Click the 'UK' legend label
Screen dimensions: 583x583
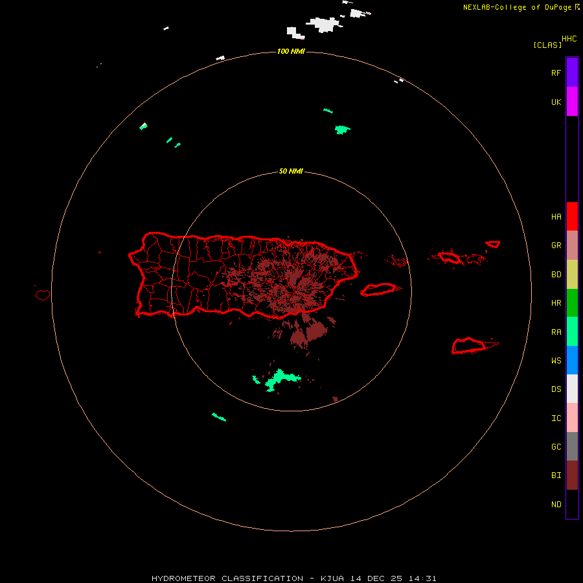556,102
